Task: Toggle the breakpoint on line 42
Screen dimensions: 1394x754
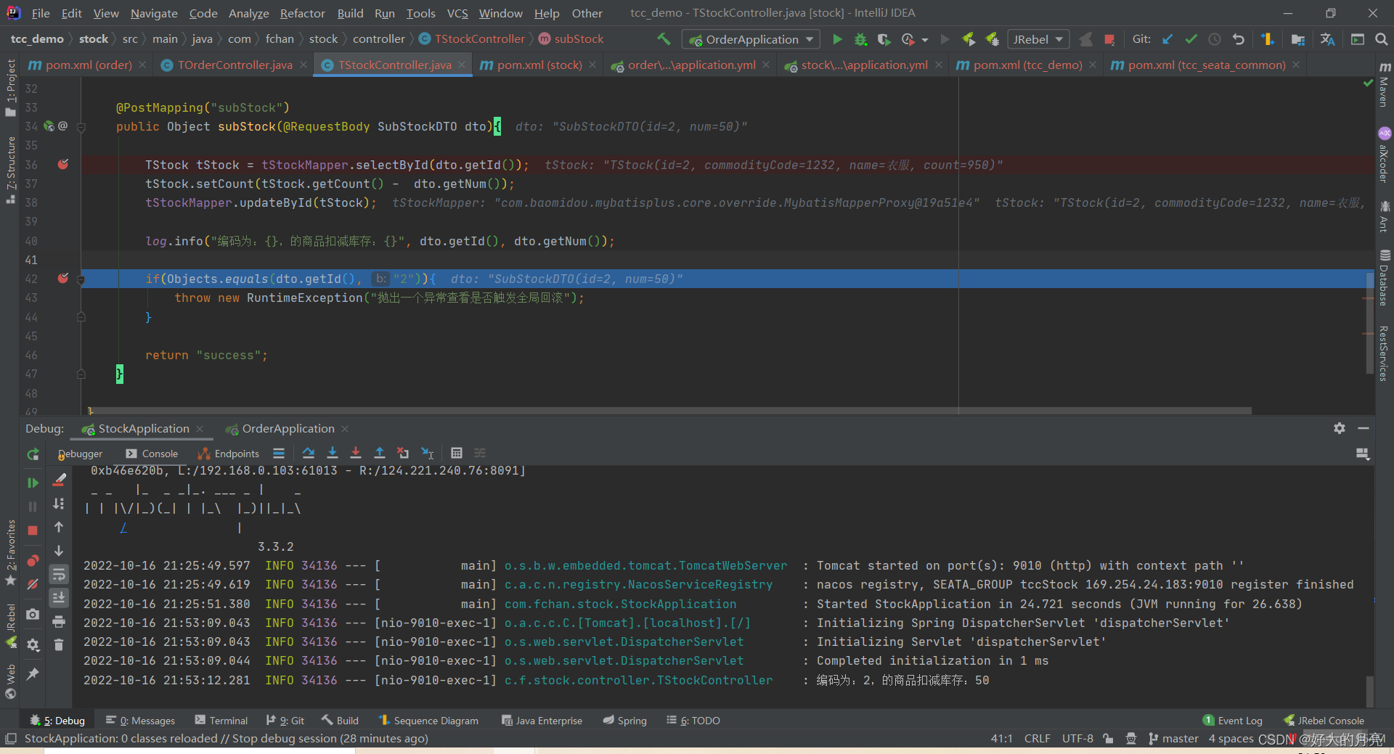Action: pyautogui.click(x=63, y=278)
